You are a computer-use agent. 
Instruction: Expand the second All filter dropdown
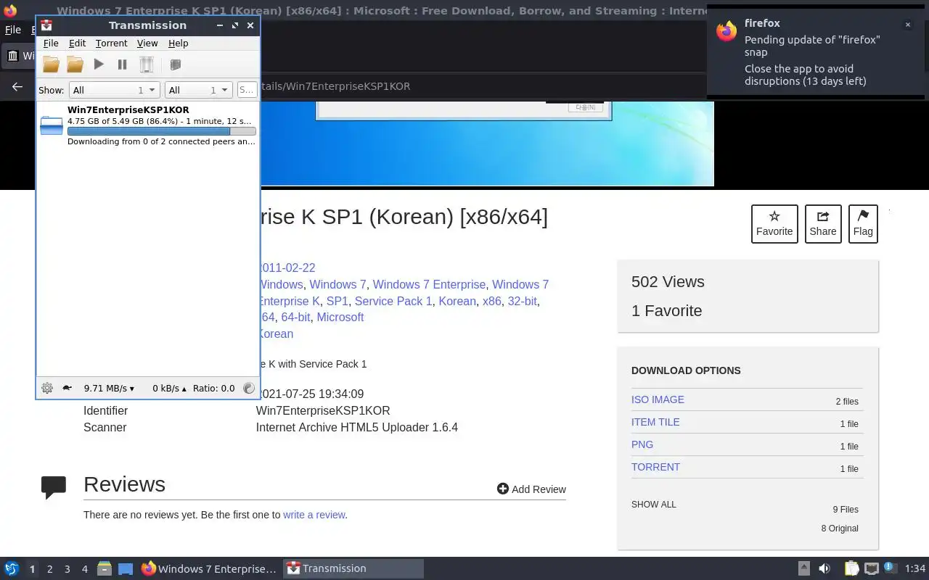198,90
